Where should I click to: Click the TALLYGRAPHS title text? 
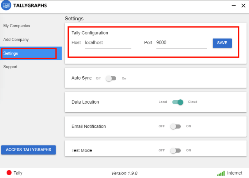(x=30, y=5)
